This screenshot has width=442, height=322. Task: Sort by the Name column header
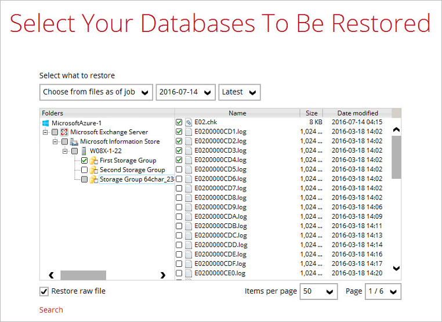coord(237,113)
